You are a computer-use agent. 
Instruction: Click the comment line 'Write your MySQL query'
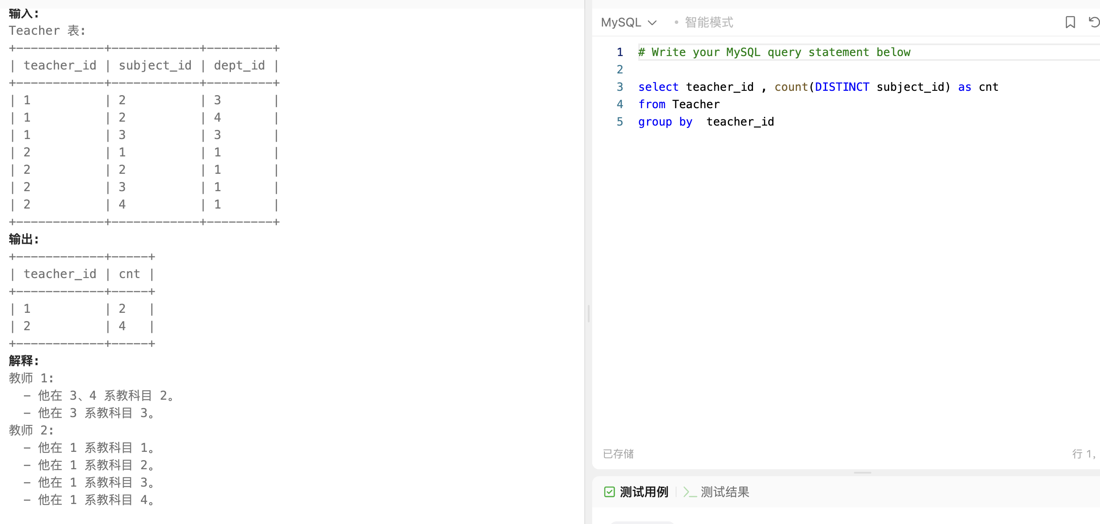pyautogui.click(x=774, y=52)
